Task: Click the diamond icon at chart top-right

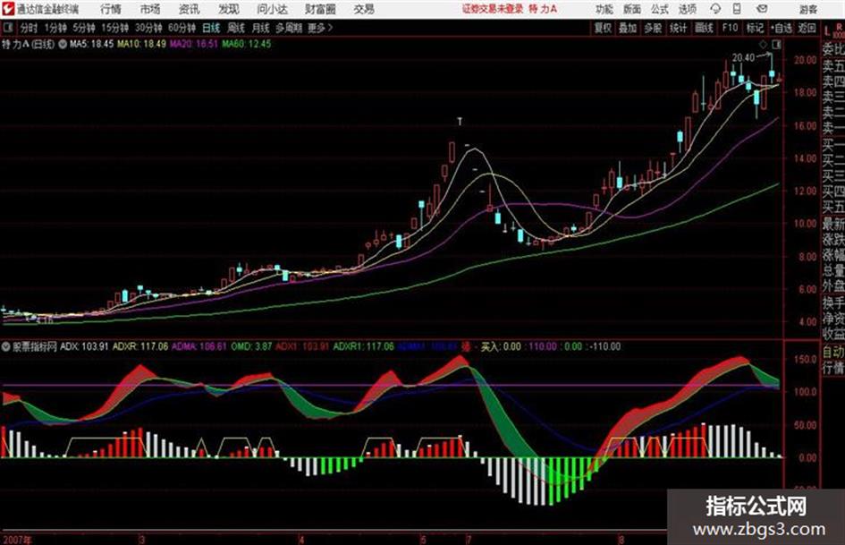Action: tap(763, 44)
